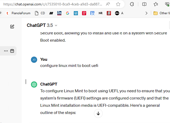Screen dimensions: 170x123
Task: Open Read Aloud in address bar
Action: [108, 4]
